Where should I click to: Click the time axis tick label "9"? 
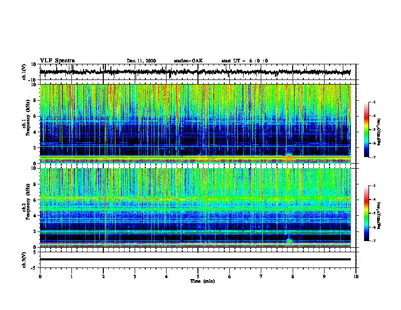click(x=324, y=277)
